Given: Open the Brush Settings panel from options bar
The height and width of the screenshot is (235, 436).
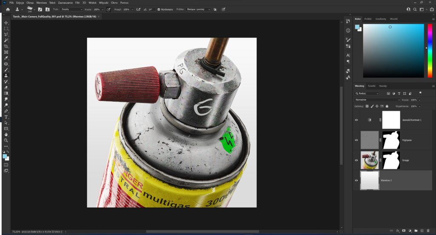Looking at the screenshot, I should pyautogui.click(x=40, y=9).
